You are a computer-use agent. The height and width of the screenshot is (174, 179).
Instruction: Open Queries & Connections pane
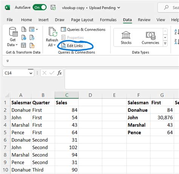point(83,30)
